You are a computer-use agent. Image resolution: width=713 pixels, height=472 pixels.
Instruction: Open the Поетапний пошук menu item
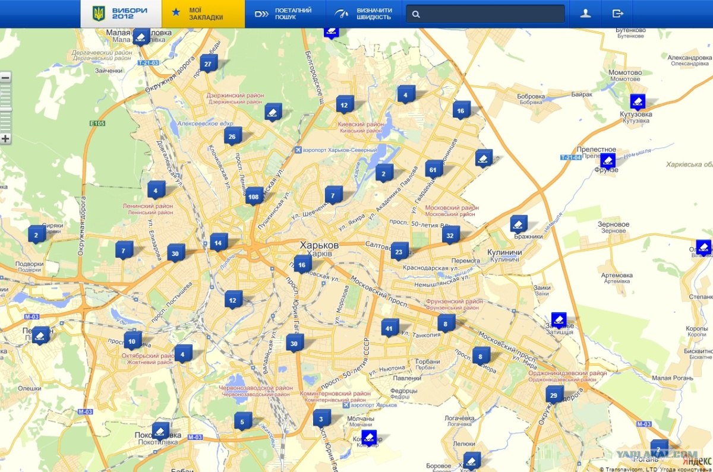pyautogui.click(x=283, y=14)
